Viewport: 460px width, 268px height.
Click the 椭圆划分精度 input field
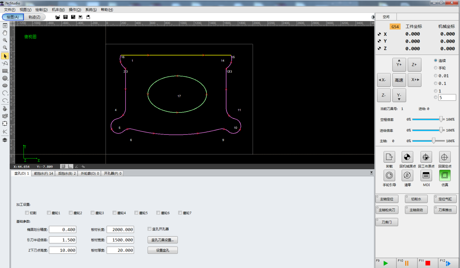pos(62,229)
